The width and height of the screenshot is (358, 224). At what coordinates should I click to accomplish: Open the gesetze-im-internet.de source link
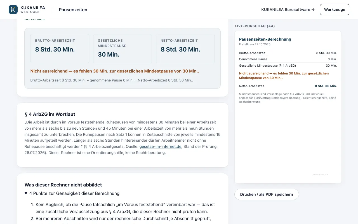point(161,146)
